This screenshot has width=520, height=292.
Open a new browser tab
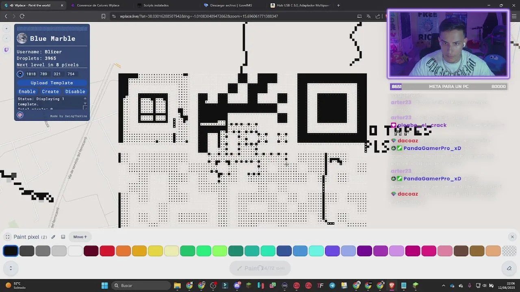pos(338,5)
